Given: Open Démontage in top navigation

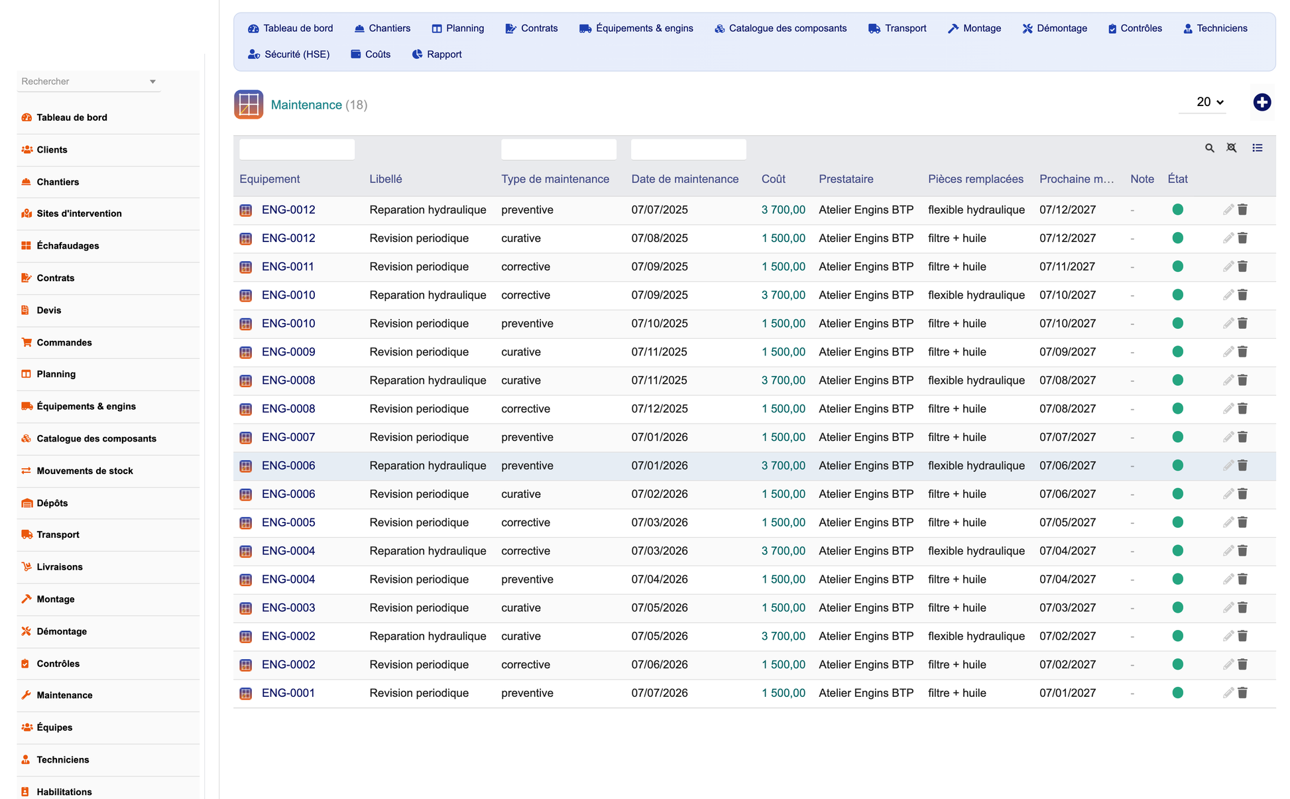Looking at the screenshot, I should tap(1055, 29).
